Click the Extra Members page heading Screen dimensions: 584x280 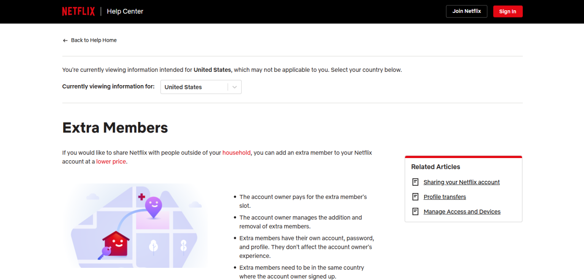115,128
